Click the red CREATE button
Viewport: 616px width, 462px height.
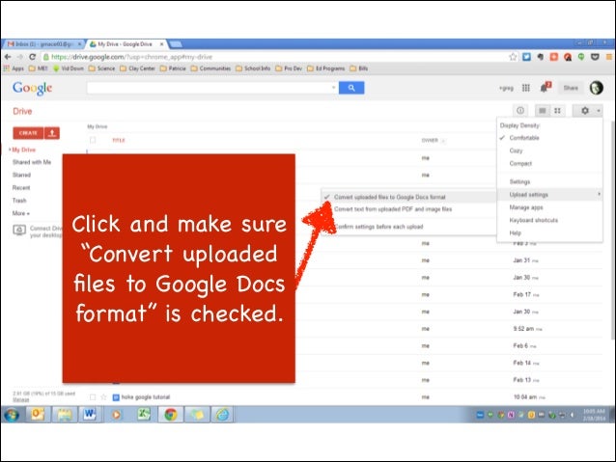pos(28,133)
